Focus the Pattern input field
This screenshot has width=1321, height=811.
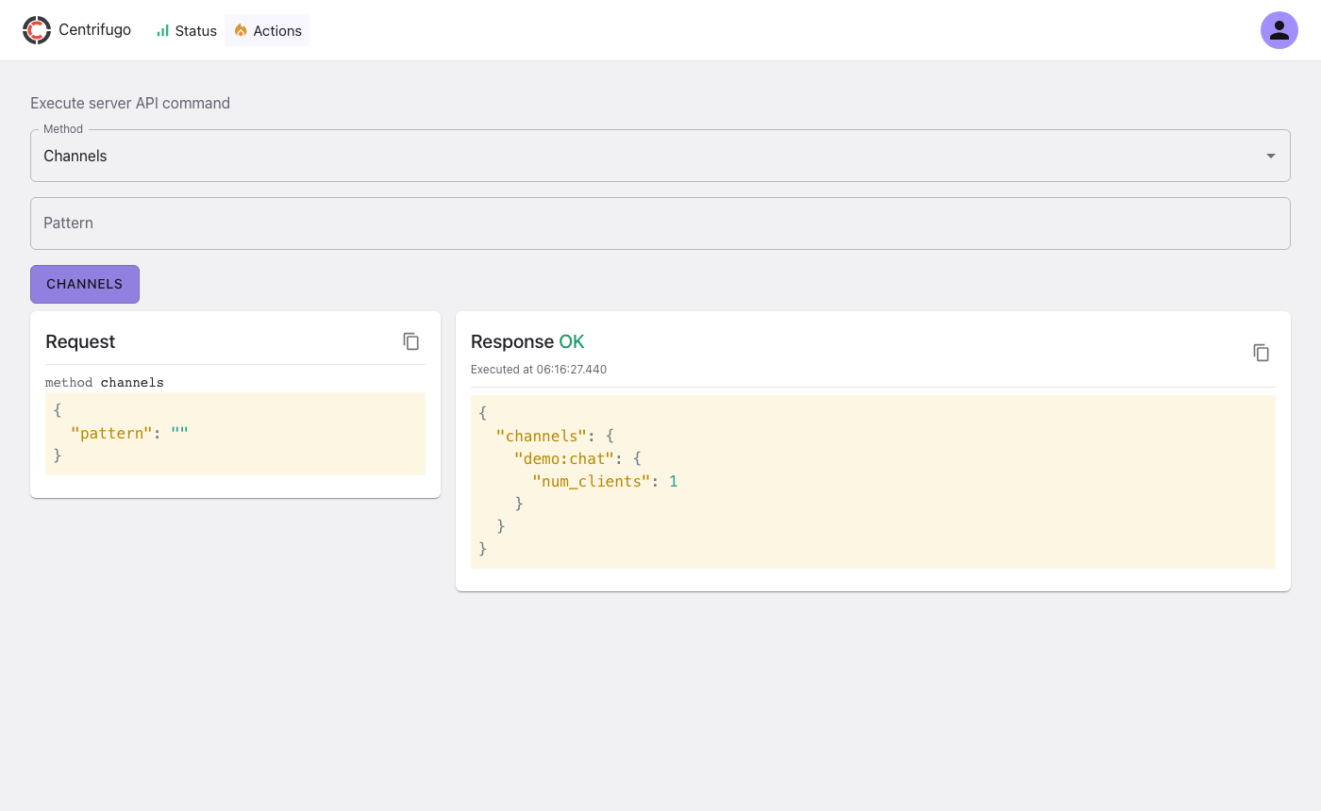660,223
